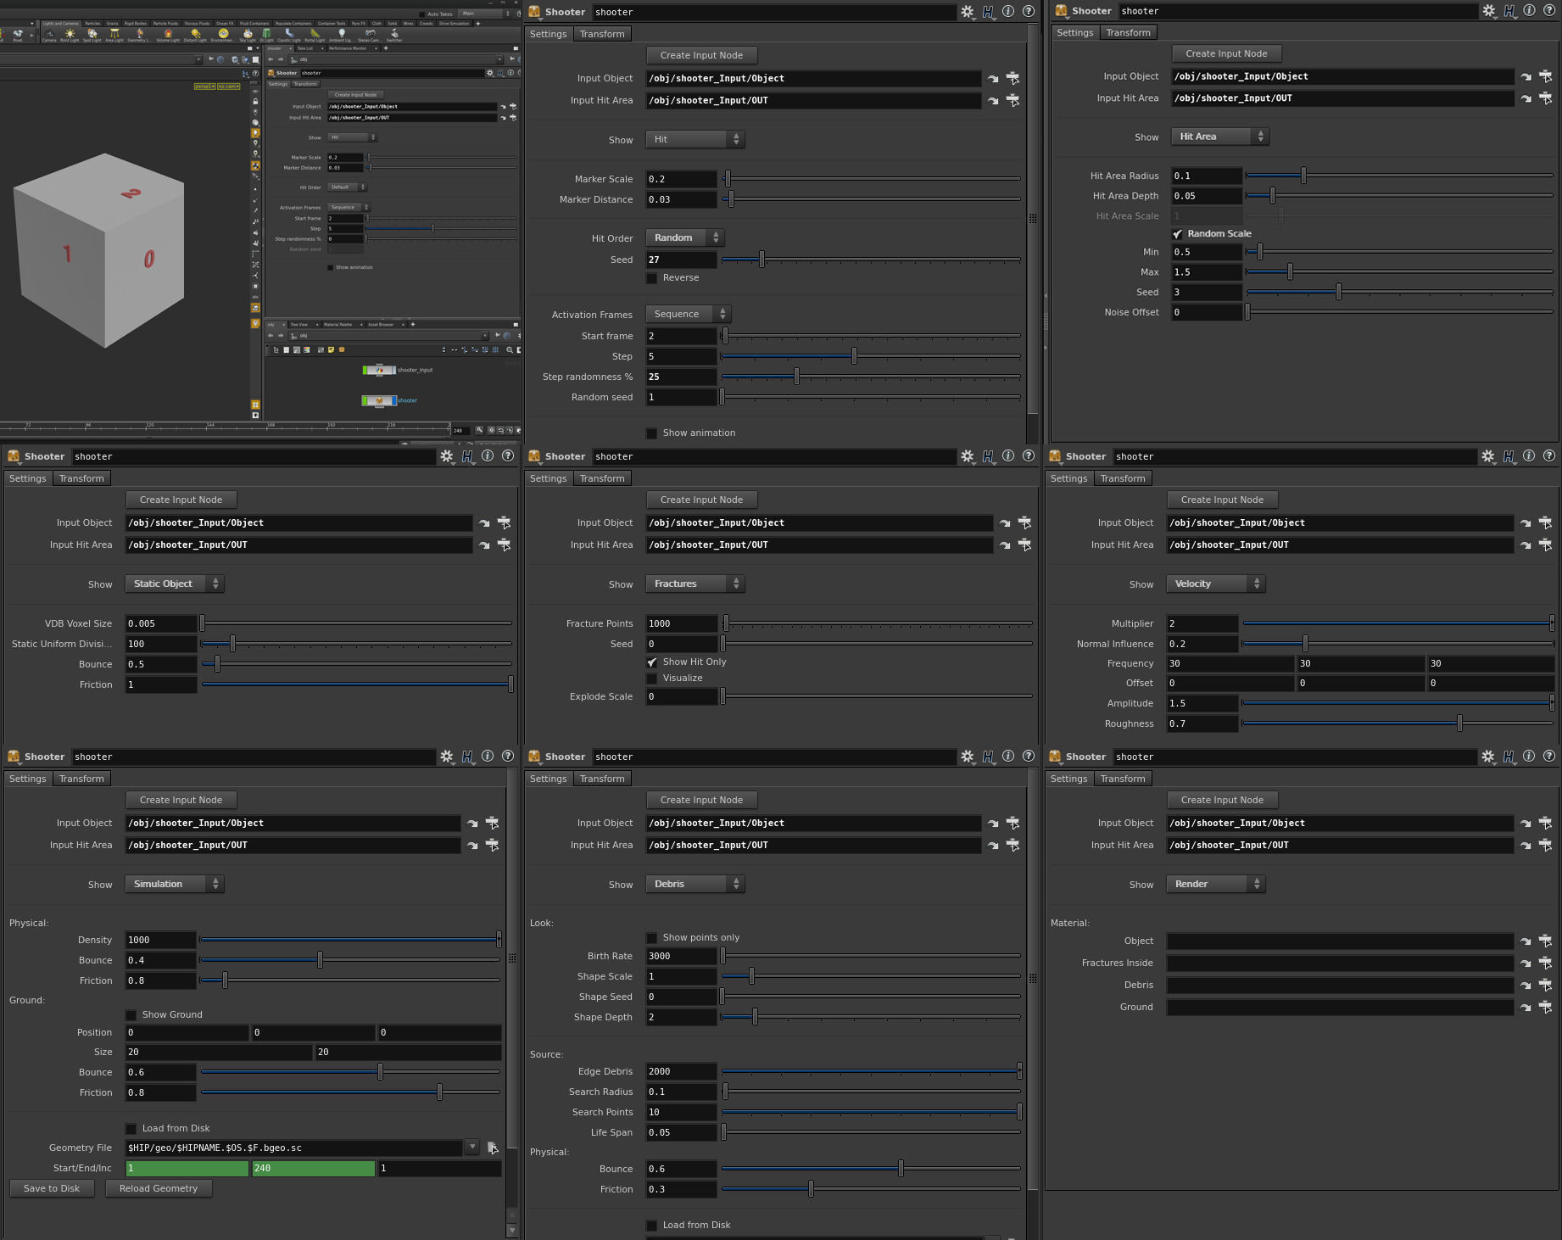Select shooter_Input node in the network view

379,370
